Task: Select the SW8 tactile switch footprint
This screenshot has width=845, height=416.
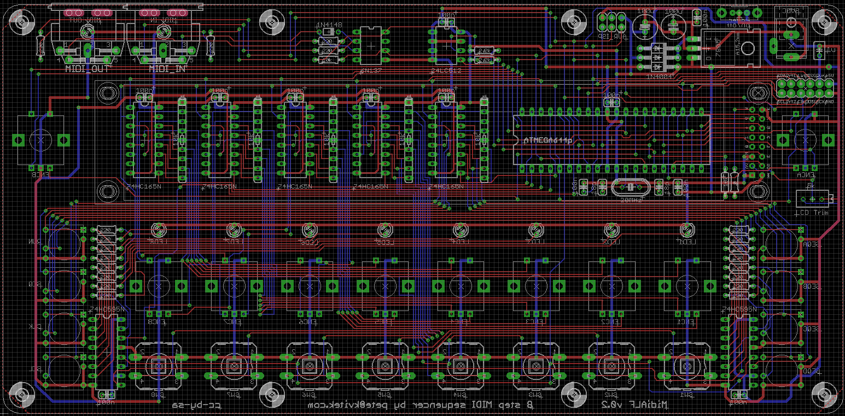Action: click(x=158, y=366)
